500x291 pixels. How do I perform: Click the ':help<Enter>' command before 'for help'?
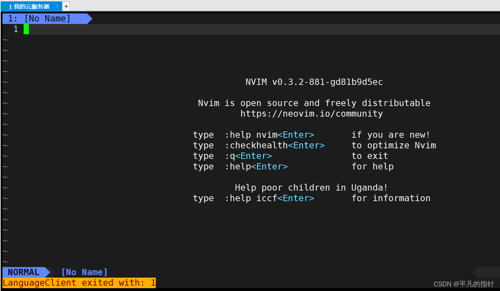click(256, 167)
